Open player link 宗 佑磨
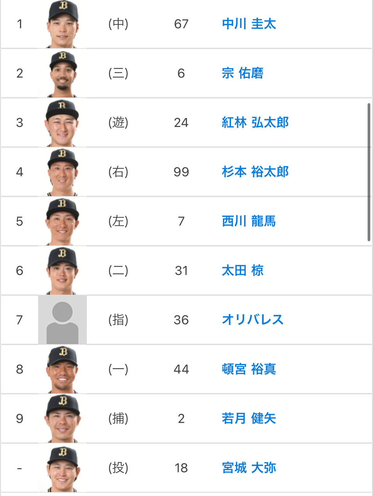This screenshot has height=496, width=373. click(x=243, y=73)
